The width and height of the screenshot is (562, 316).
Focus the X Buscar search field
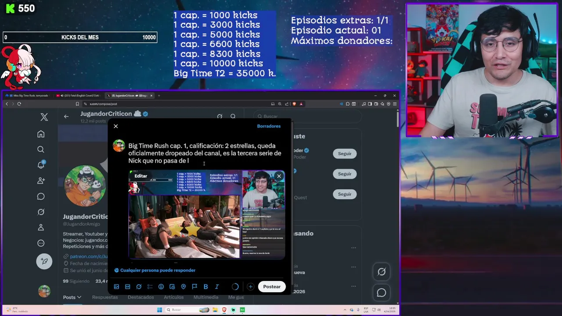[x=307, y=116]
